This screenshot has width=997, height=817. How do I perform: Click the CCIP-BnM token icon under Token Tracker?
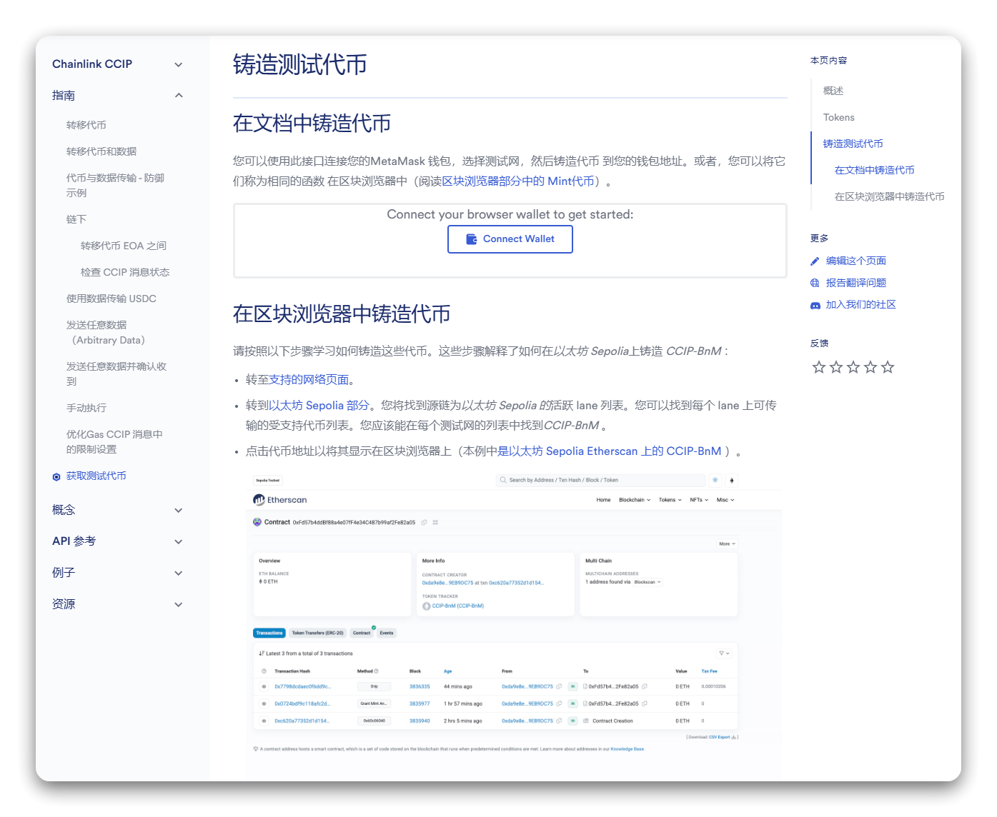point(427,605)
